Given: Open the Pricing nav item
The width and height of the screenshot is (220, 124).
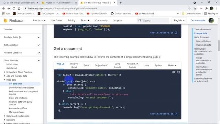Looking at the screenshot, I should (71, 20).
